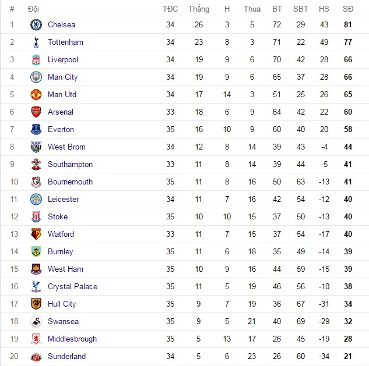Click the Watford club crest icon

point(36,234)
